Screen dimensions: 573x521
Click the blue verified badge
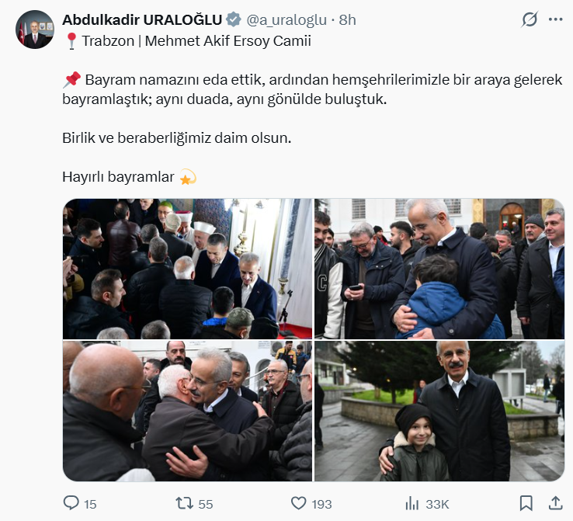point(233,19)
